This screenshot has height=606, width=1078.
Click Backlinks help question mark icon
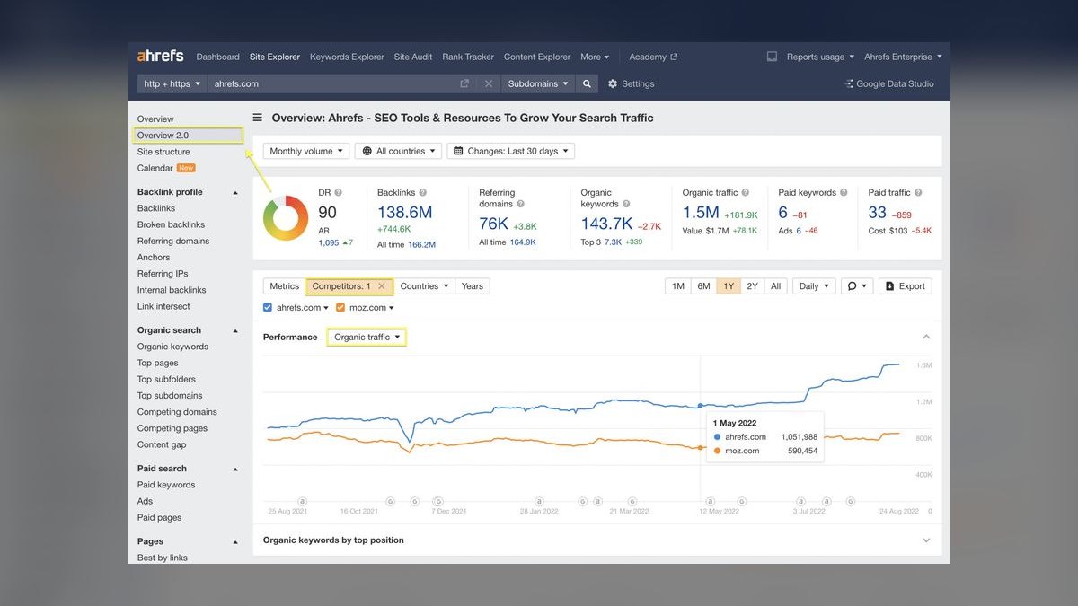(422, 192)
